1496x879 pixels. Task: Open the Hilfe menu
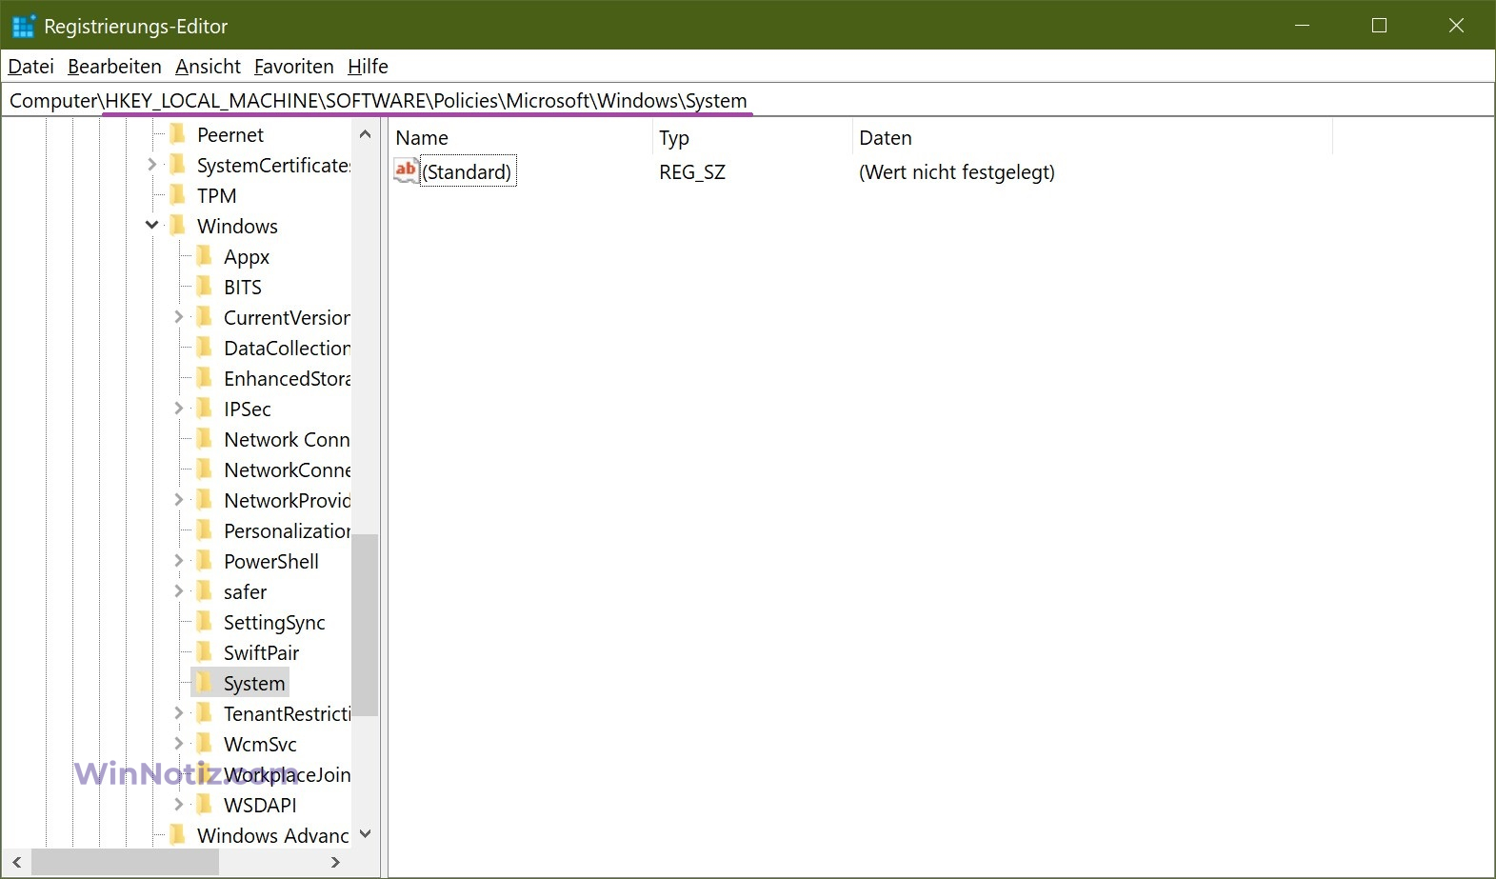pos(368,67)
